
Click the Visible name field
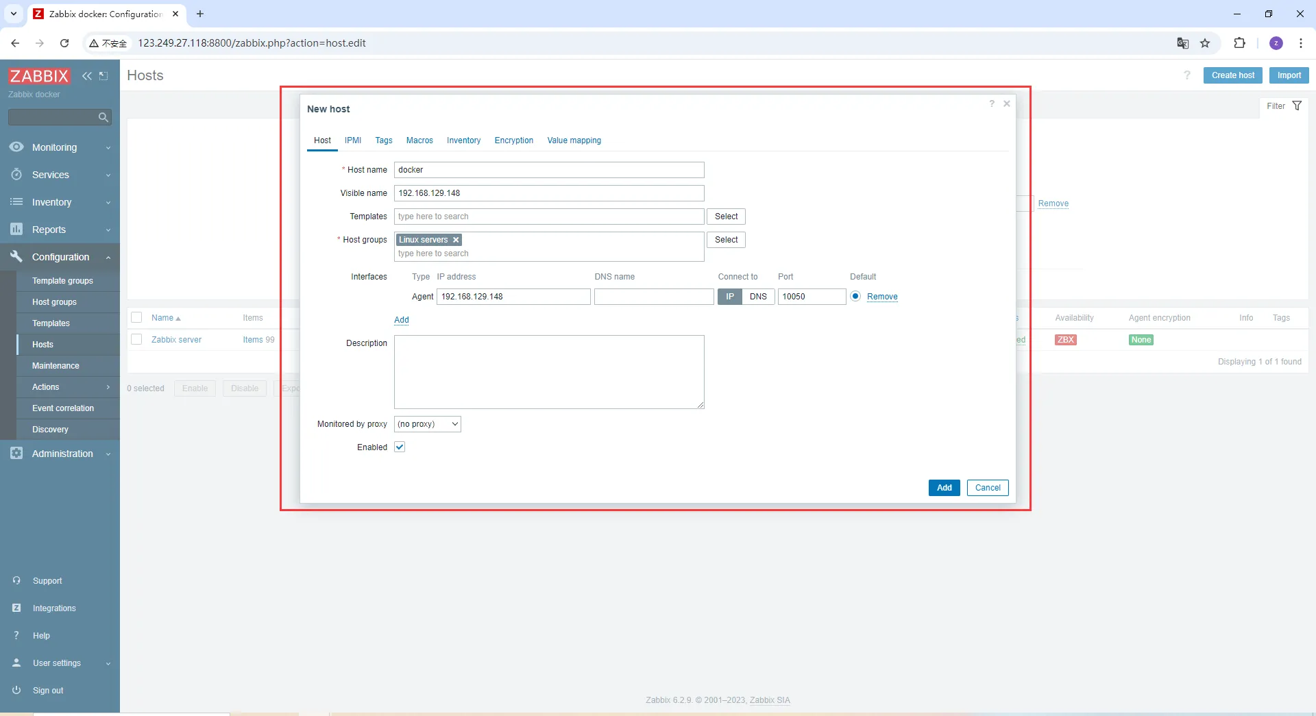pos(549,193)
